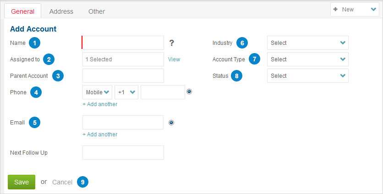
Task: Click the Add Account heading
Action: (33, 29)
